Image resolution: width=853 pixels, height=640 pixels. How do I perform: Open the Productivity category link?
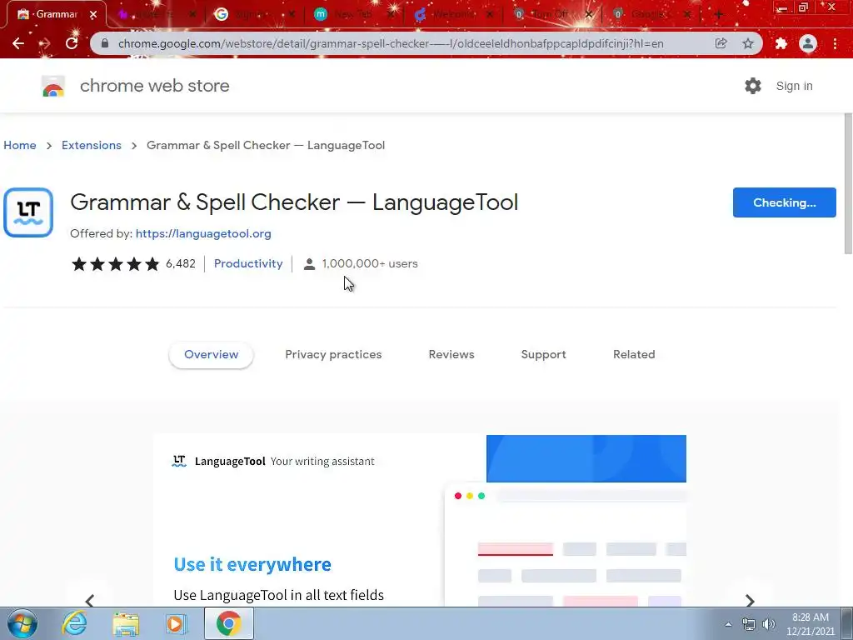coord(248,263)
